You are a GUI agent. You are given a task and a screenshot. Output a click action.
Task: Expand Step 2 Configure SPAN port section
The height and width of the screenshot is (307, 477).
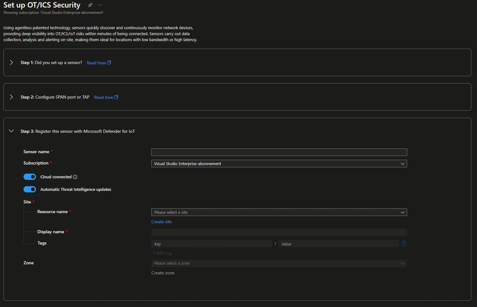[x=11, y=97]
